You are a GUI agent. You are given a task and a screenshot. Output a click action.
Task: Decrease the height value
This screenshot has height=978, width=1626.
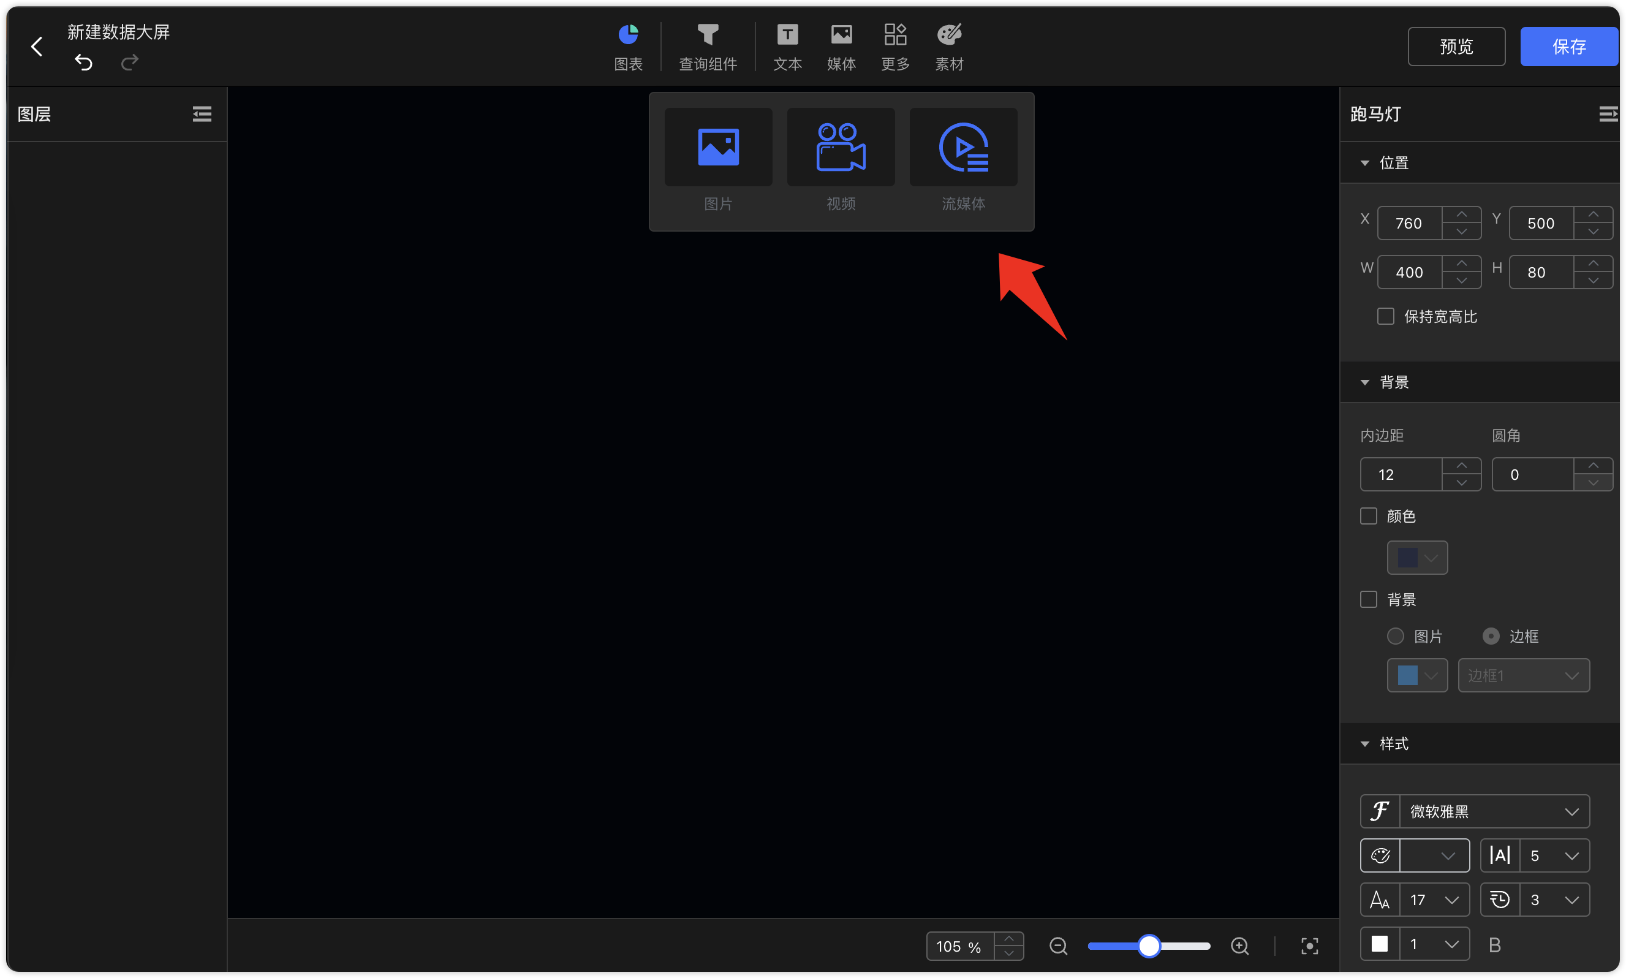tap(1593, 281)
